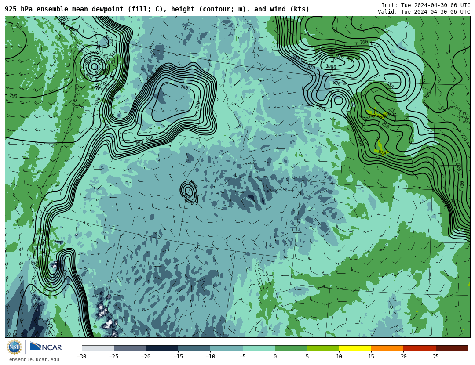Click the 0 colorbar tick label
Image resolution: width=475 pixels, height=365 pixels.
click(x=275, y=357)
